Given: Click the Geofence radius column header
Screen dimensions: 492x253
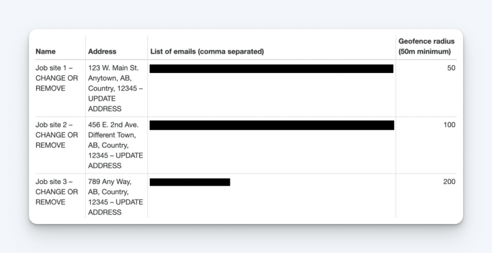Looking at the screenshot, I should tap(427, 46).
